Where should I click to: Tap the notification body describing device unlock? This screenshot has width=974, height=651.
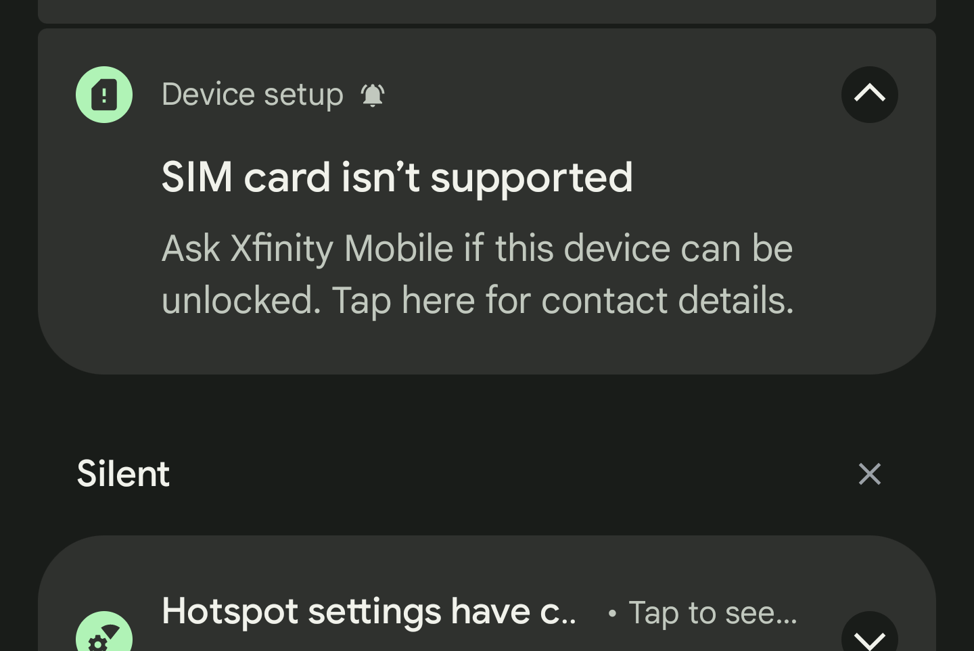pyautogui.click(x=478, y=274)
